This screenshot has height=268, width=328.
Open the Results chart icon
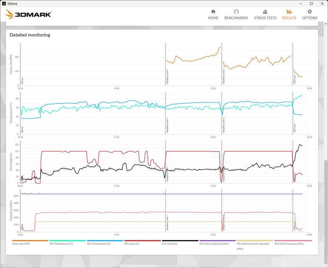289,11
